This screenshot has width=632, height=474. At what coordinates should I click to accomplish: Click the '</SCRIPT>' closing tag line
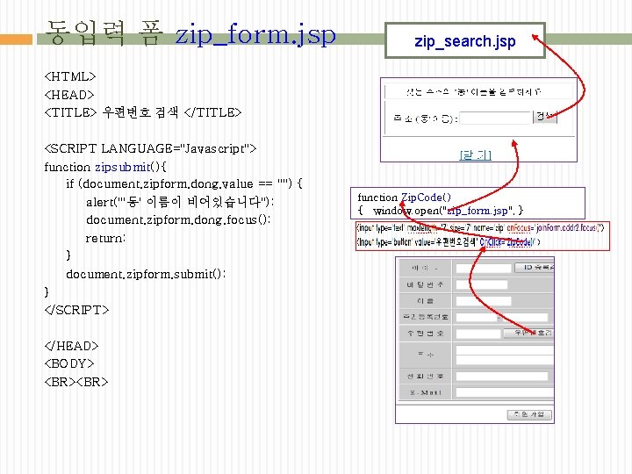click(76, 310)
